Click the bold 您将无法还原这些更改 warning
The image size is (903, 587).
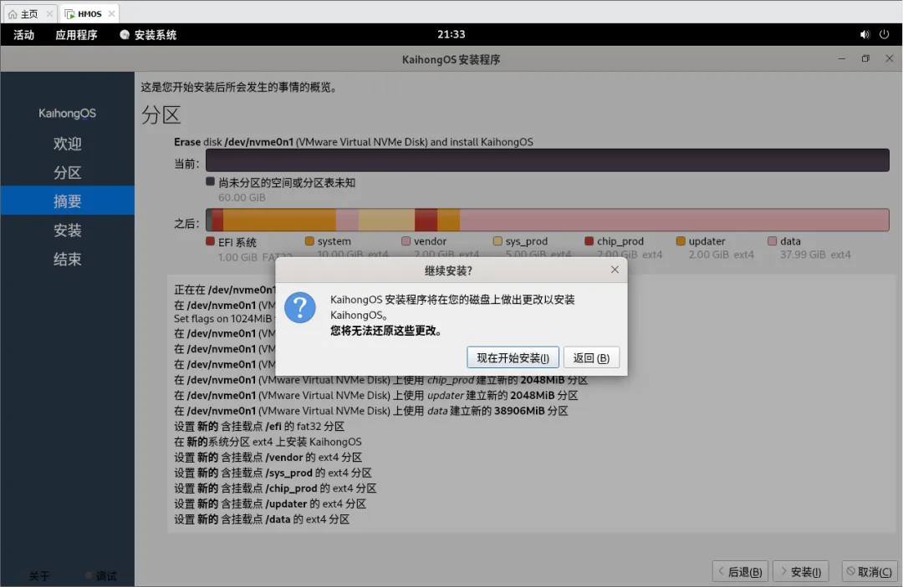(x=385, y=331)
